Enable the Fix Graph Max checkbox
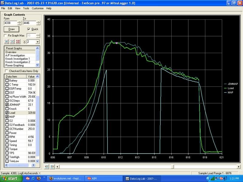 tap(6, 35)
